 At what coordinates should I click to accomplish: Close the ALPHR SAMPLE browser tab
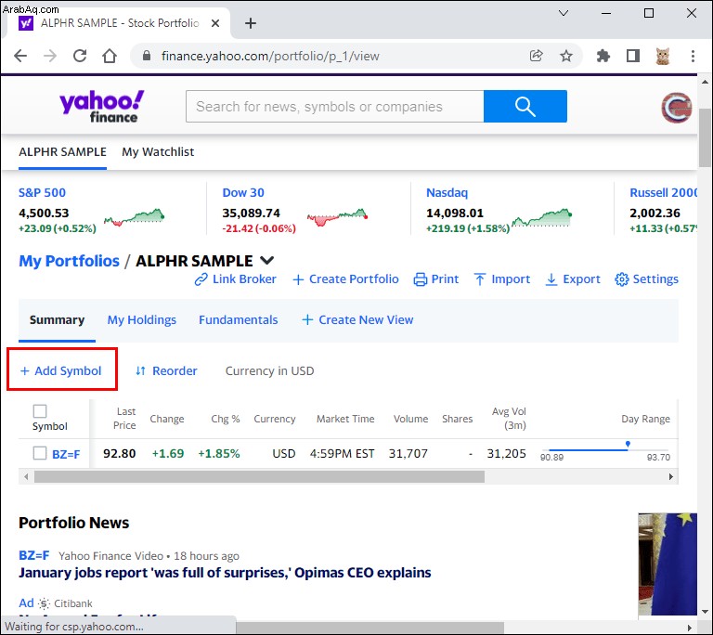(215, 23)
